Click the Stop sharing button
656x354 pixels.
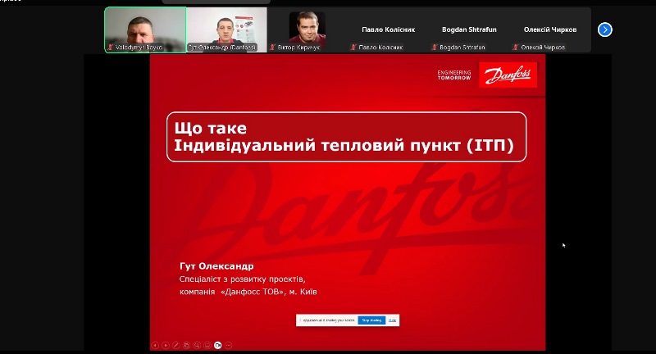click(x=371, y=320)
